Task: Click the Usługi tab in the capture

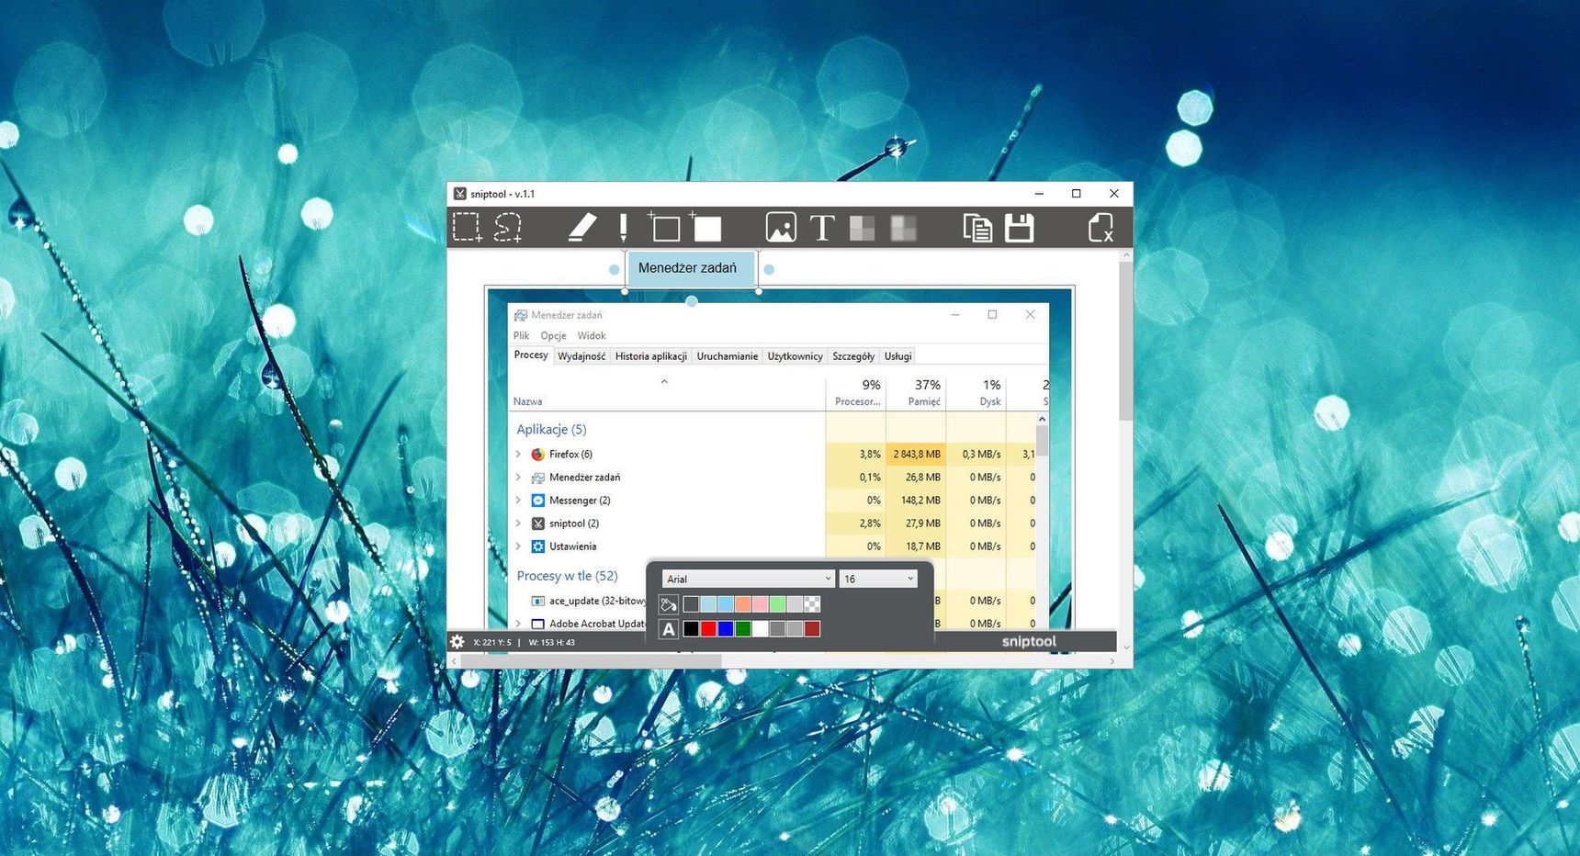Action: tap(898, 356)
